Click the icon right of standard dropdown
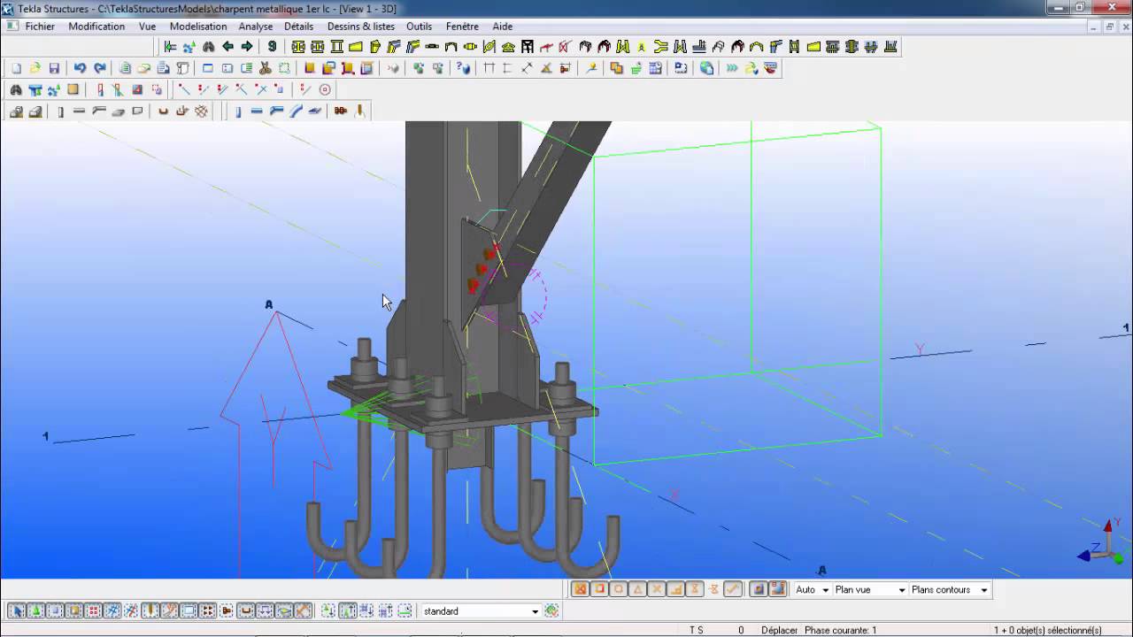The image size is (1133, 637). 551,610
